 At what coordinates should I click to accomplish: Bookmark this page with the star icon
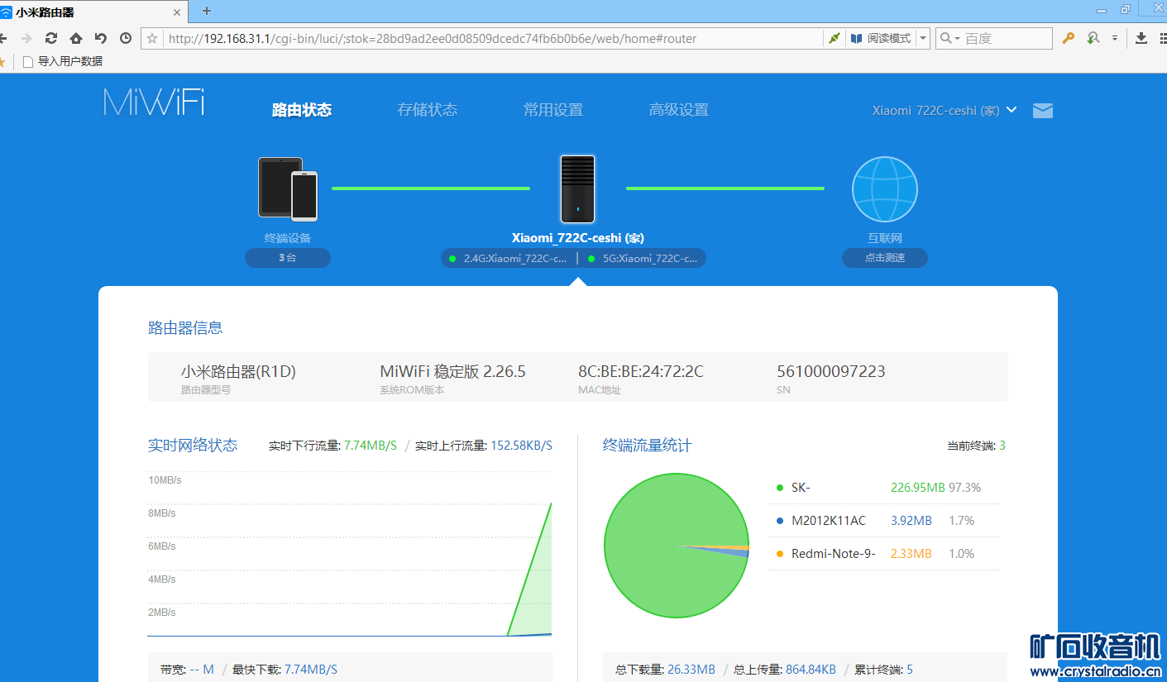click(x=152, y=38)
